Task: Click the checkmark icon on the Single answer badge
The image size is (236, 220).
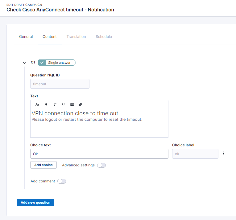Action: pos(42,63)
